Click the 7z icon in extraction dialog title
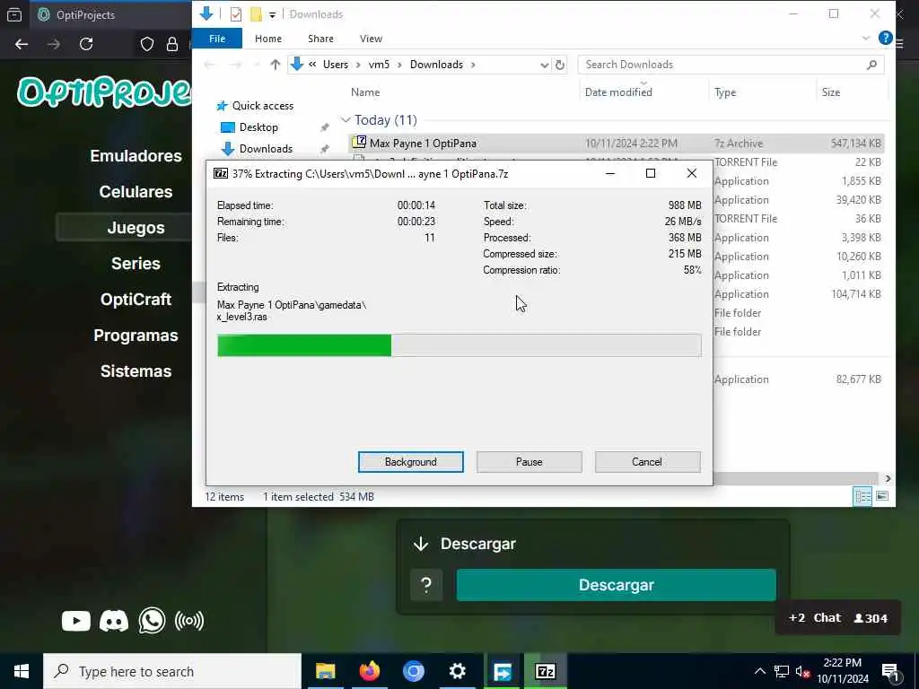Image resolution: width=919 pixels, height=689 pixels. 221,173
